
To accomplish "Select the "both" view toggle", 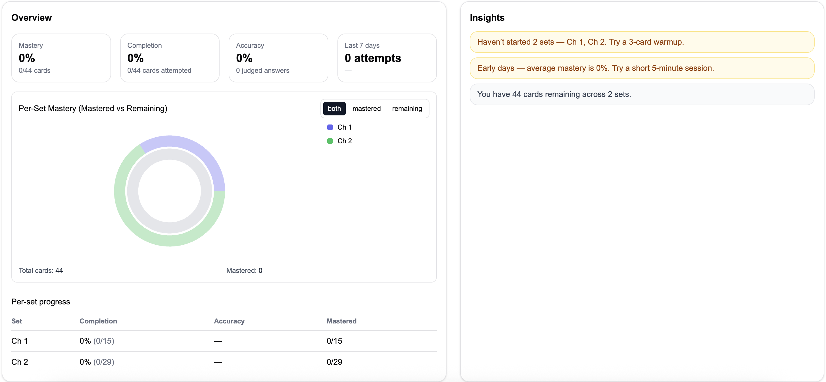I will tap(334, 108).
